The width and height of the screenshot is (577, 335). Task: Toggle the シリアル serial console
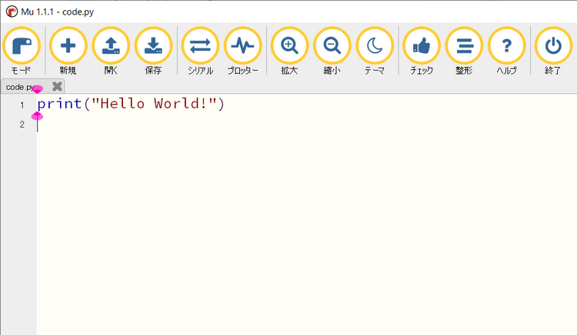pos(200,47)
